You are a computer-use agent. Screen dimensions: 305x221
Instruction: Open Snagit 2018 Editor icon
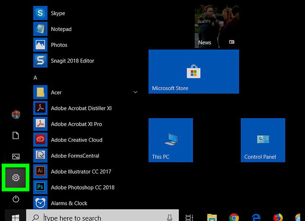[40, 60]
